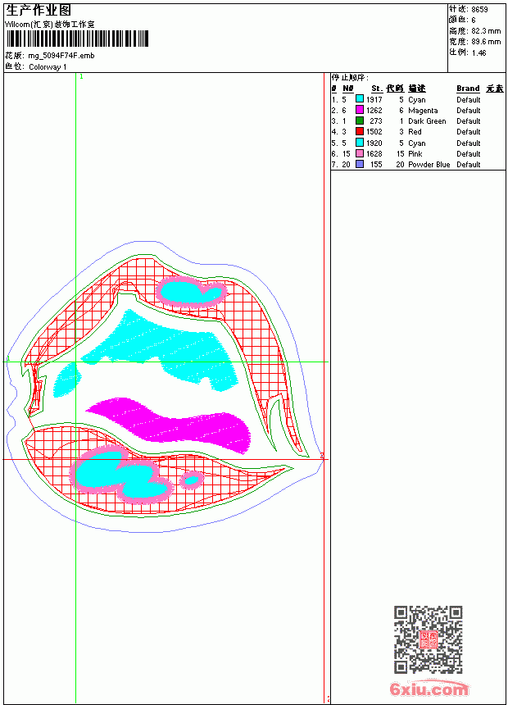Screen dimensions: 508x705
Task: Click the red color swatch
Action: point(360,131)
